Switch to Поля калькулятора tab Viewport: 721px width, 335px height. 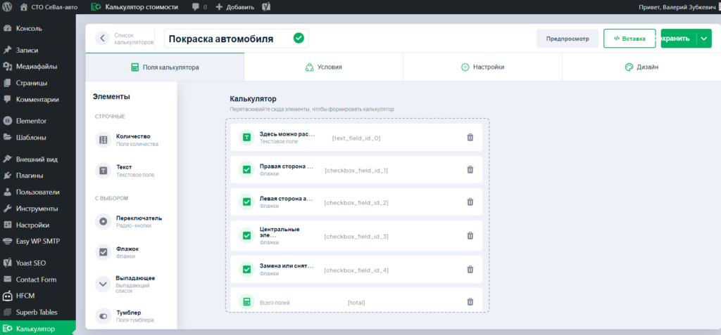tap(165, 67)
